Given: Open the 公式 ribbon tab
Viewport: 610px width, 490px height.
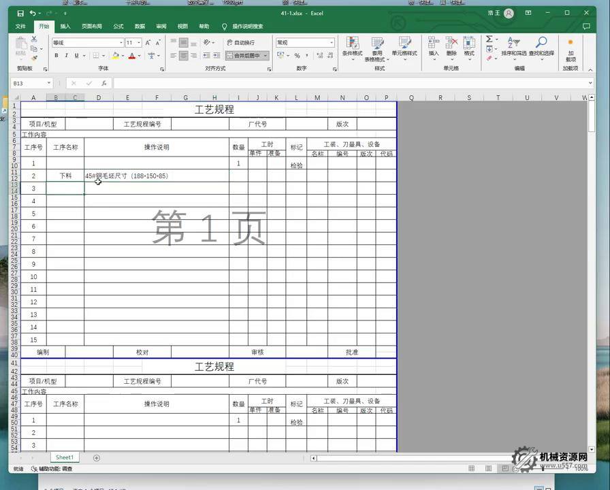Looking at the screenshot, I should 118,27.
